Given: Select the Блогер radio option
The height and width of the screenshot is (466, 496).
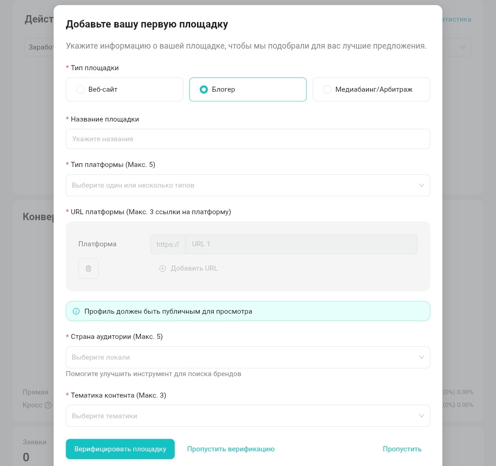Looking at the screenshot, I should pyautogui.click(x=204, y=89).
